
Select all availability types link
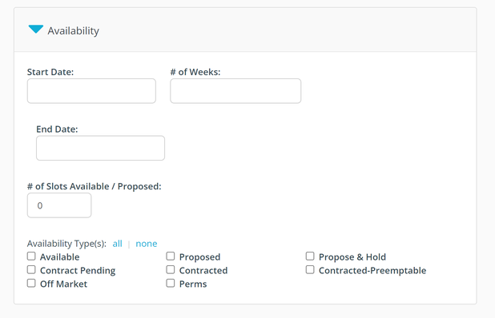117,244
